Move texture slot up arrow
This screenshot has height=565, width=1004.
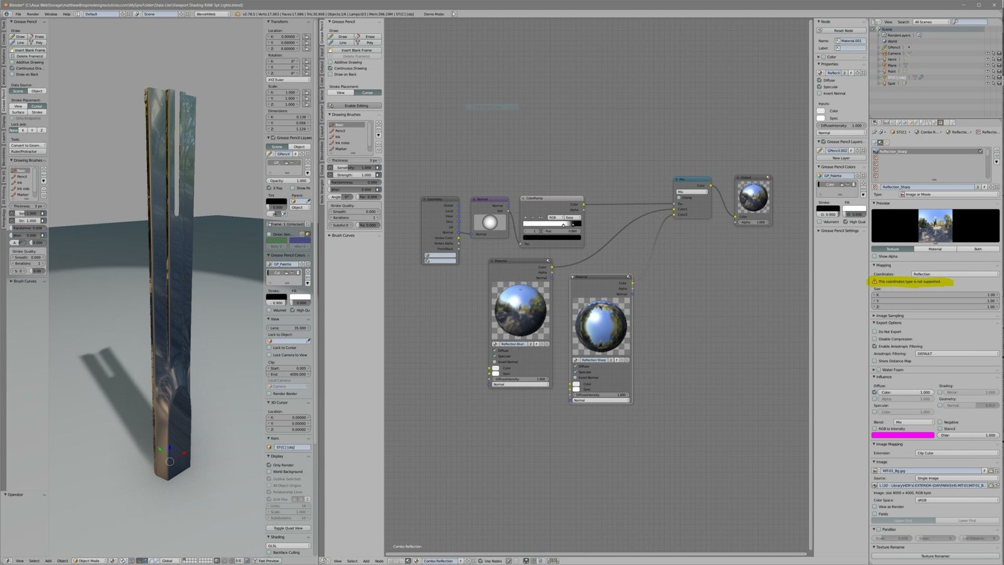pos(996,151)
